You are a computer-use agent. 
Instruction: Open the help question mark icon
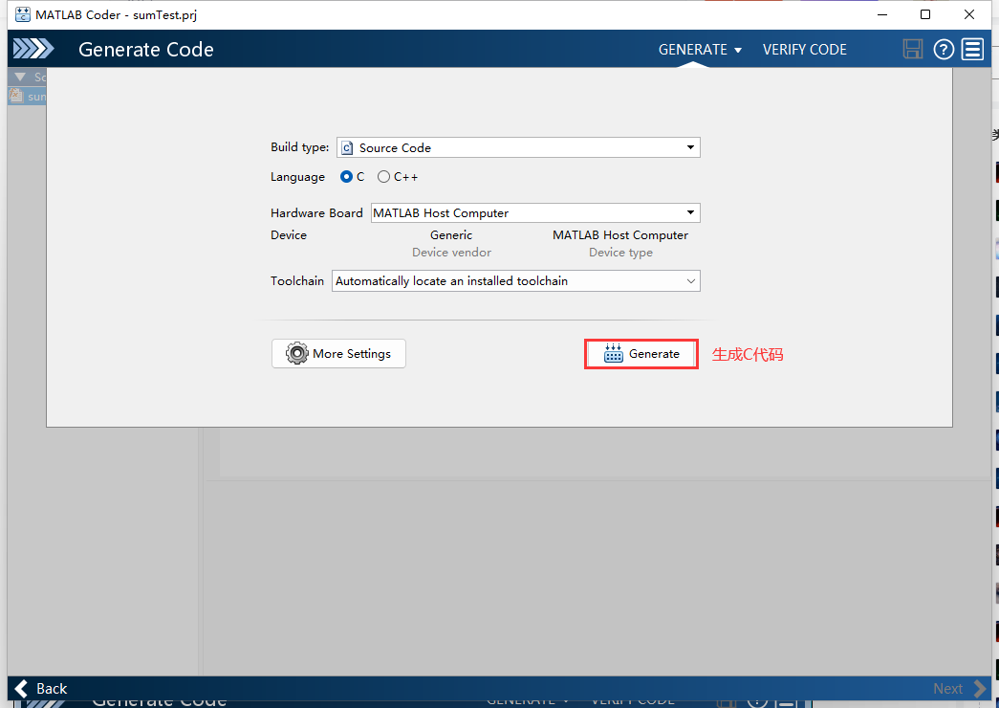[x=944, y=49]
